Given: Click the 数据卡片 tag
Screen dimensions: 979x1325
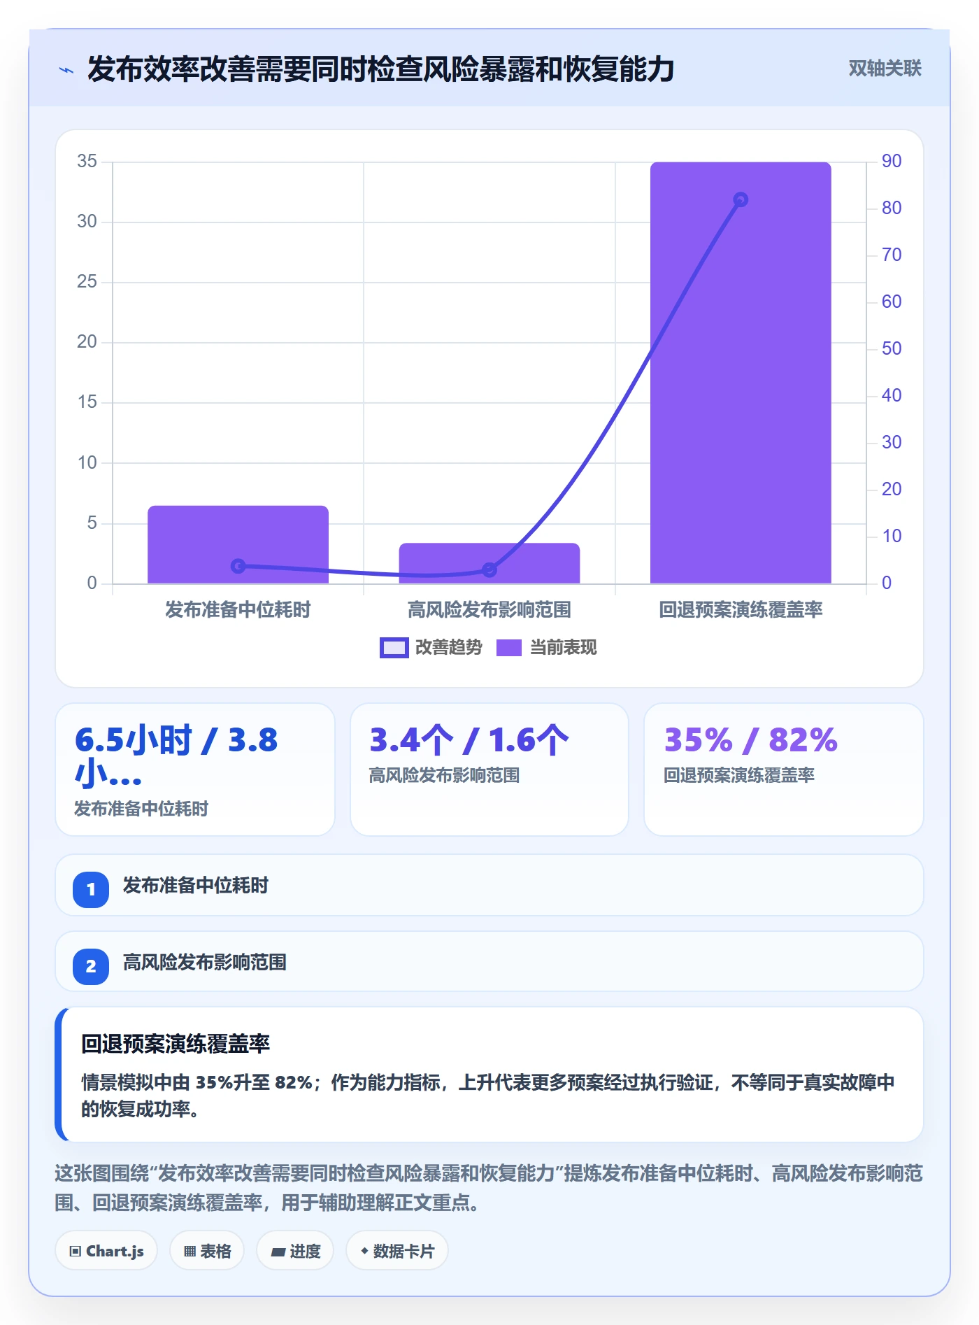Looking at the screenshot, I should [397, 1251].
